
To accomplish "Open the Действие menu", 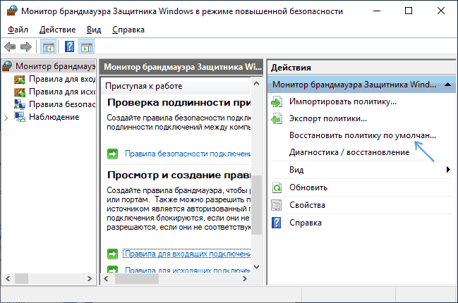I will coord(57,29).
